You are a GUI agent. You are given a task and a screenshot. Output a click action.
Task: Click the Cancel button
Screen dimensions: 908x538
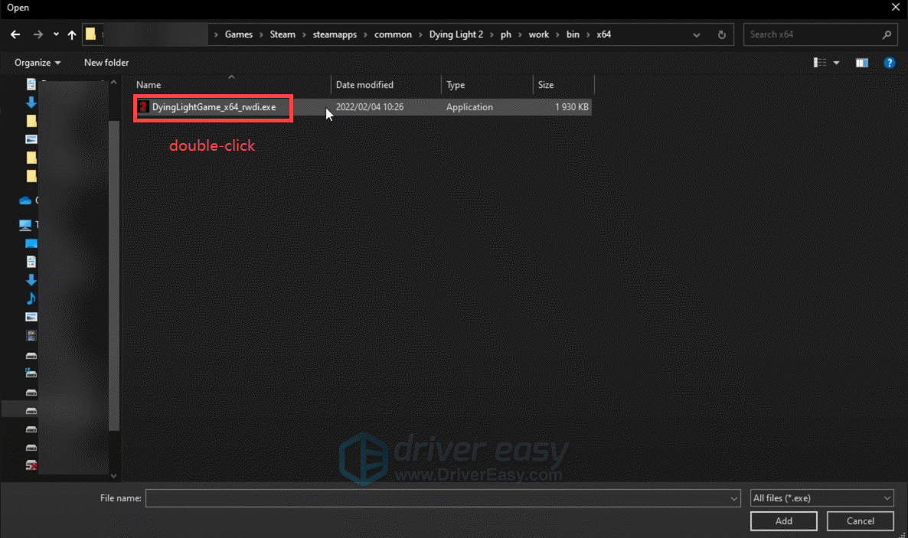[x=860, y=521]
